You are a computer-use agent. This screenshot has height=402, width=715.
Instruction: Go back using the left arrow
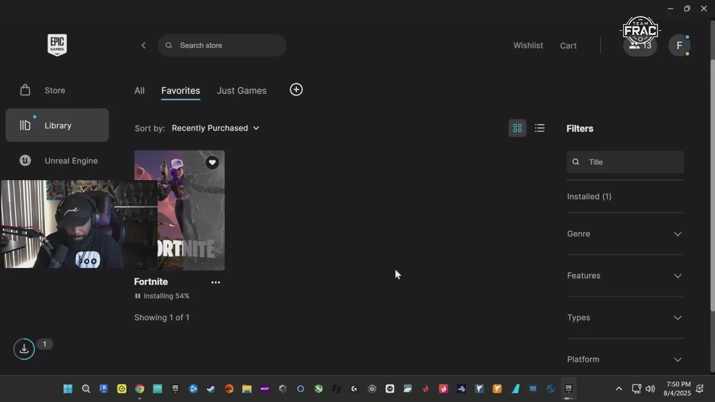[143, 45]
